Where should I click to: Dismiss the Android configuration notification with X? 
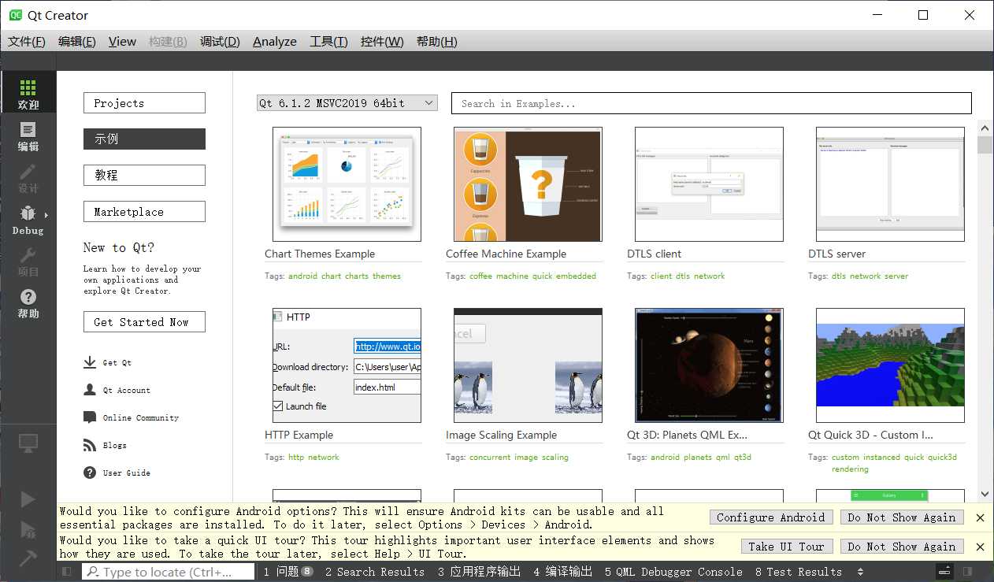(980, 517)
